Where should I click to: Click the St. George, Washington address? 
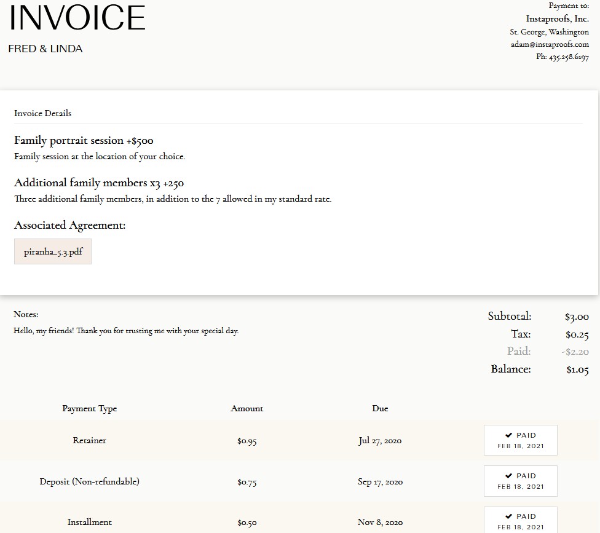[x=549, y=32]
